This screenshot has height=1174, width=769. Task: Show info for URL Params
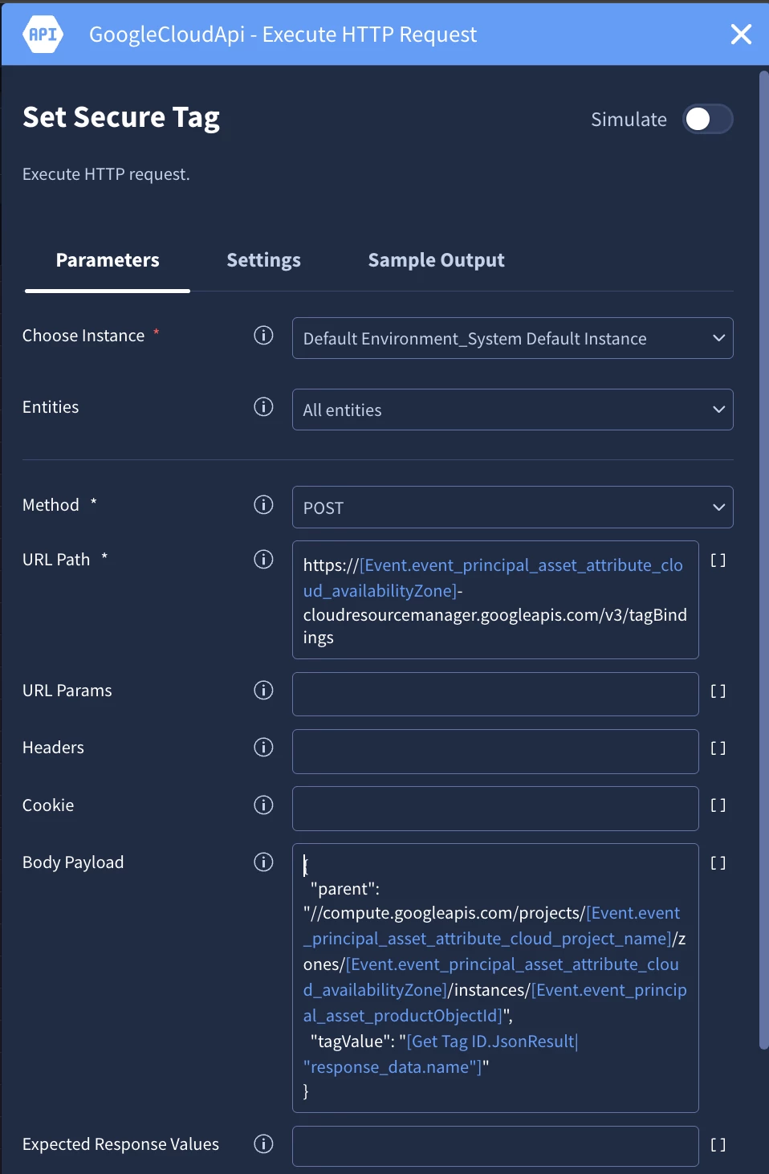[x=263, y=690]
